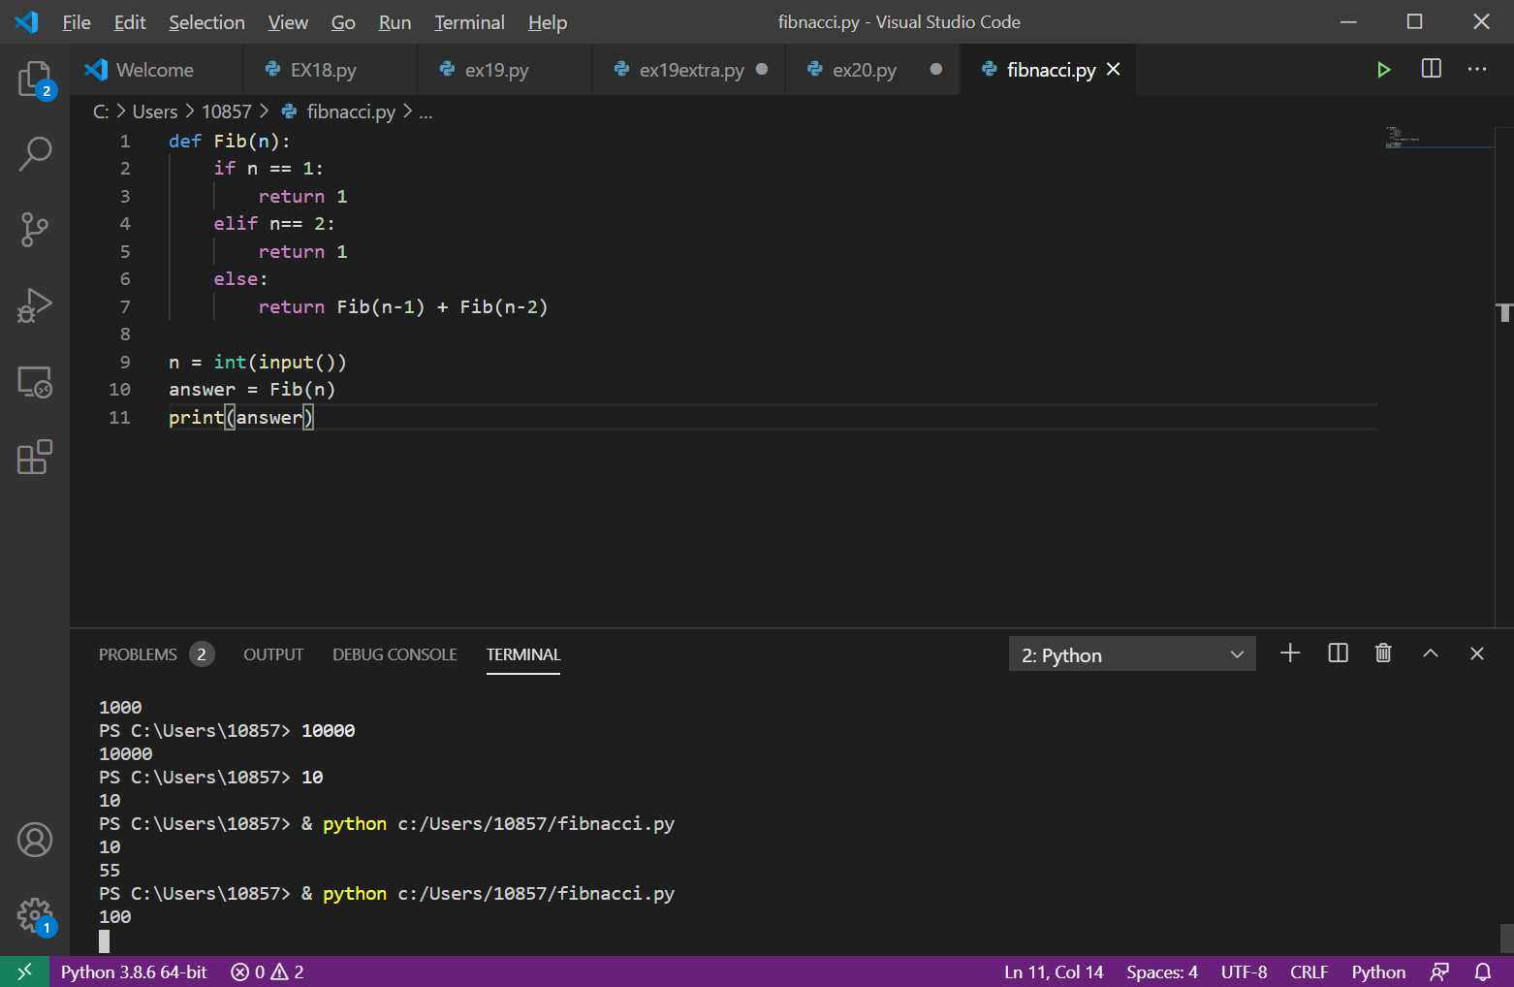Close the fibnacci.py tab
The image size is (1514, 987).
point(1114,69)
